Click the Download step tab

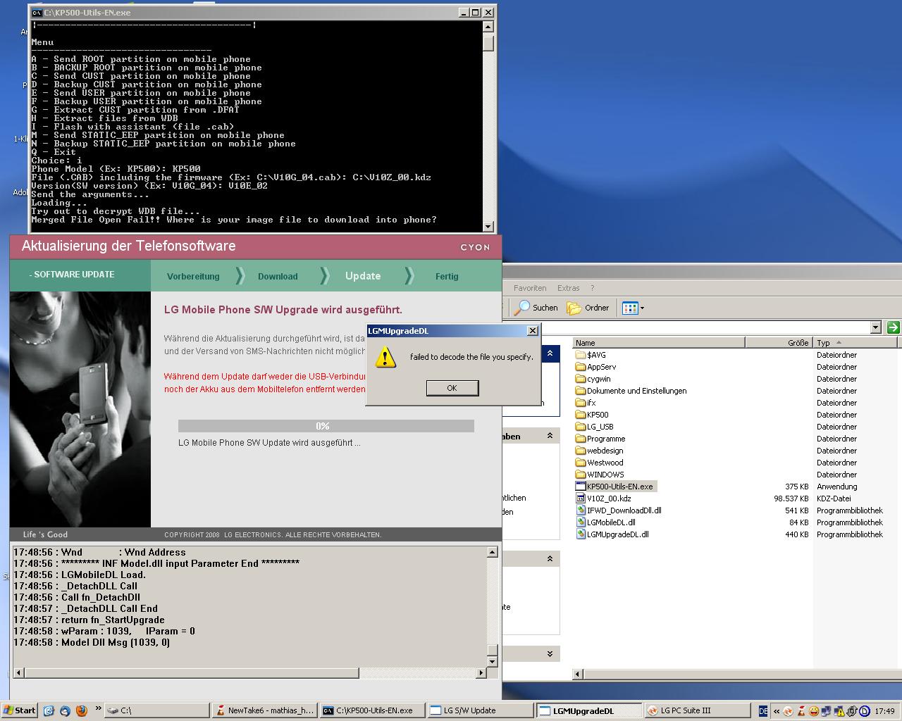(x=278, y=277)
